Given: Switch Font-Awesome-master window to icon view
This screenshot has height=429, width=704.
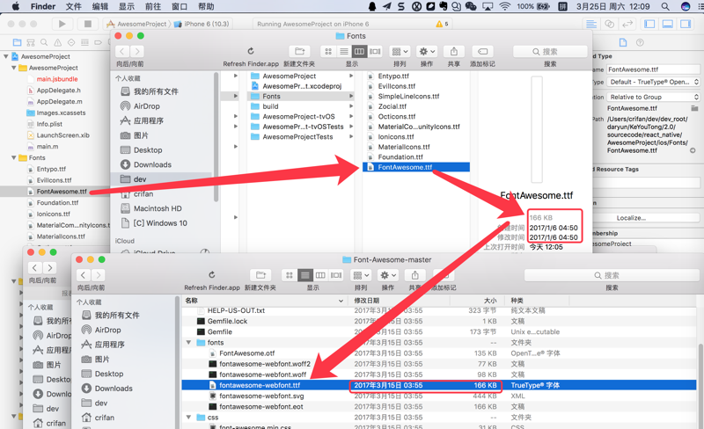Looking at the screenshot, I should click(290, 274).
